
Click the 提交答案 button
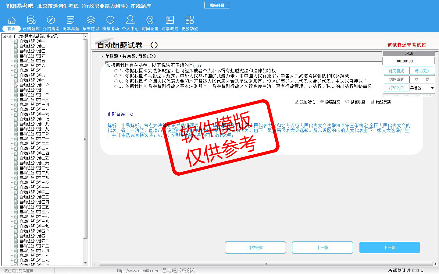pyautogui.click(x=255, y=248)
